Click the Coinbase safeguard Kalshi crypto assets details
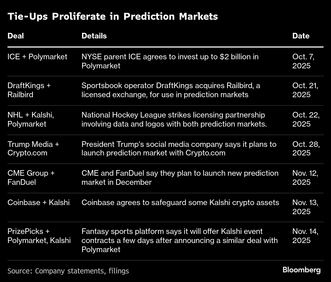 click(180, 203)
